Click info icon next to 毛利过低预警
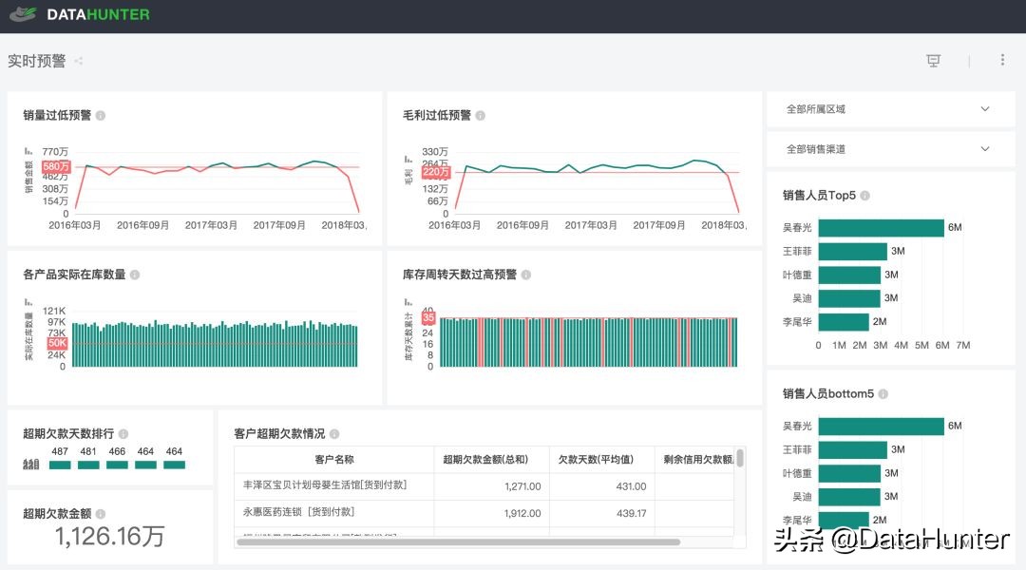This screenshot has height=570, width=1026. pos(480,116)
